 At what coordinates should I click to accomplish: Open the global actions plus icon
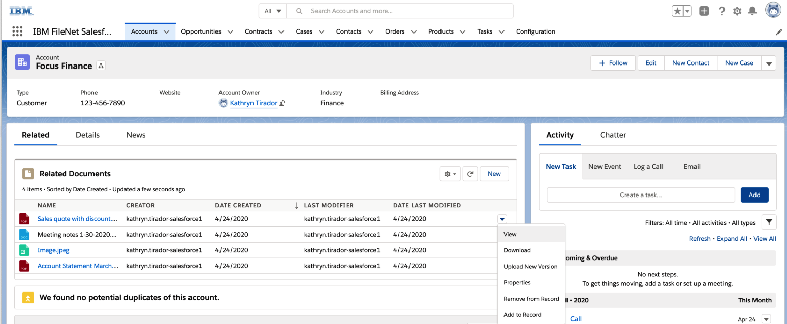(x=704, y=11)
